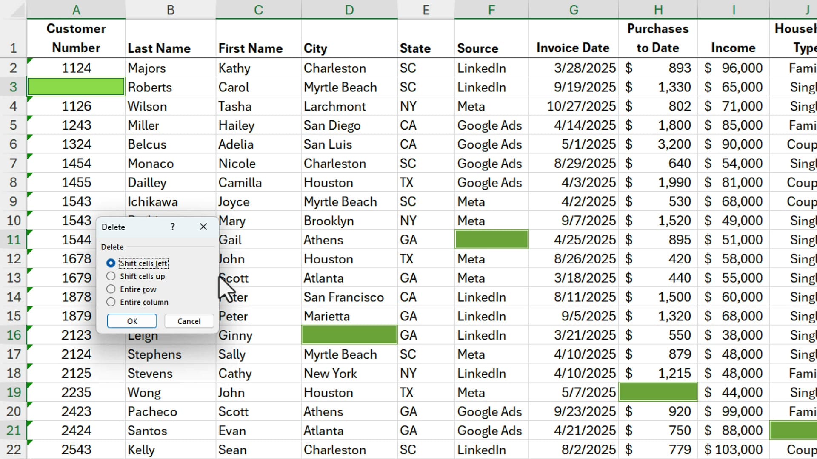Select column A header
The height and width of the screenshot is (459, 817).
76,9
